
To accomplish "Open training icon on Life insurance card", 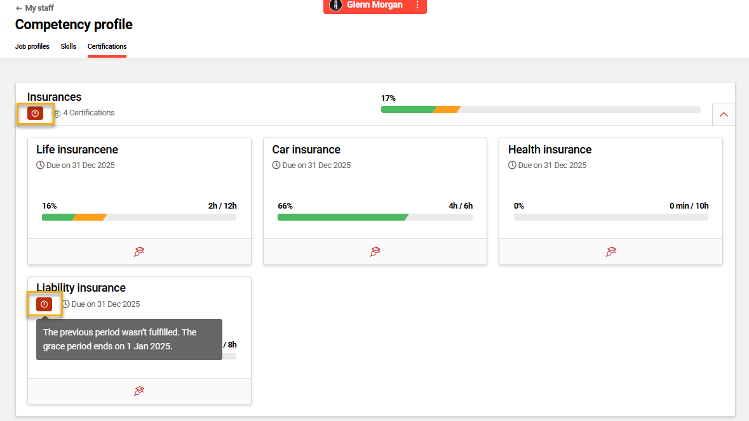I will 139,252.
